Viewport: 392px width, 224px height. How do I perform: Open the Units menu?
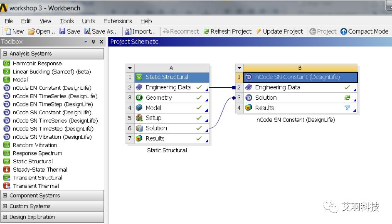[89, 21]
